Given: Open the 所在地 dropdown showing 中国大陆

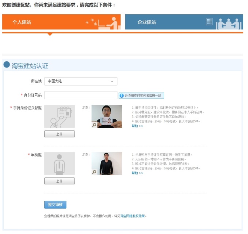Looking at the screenshot, I should click(x=81, y=82).
